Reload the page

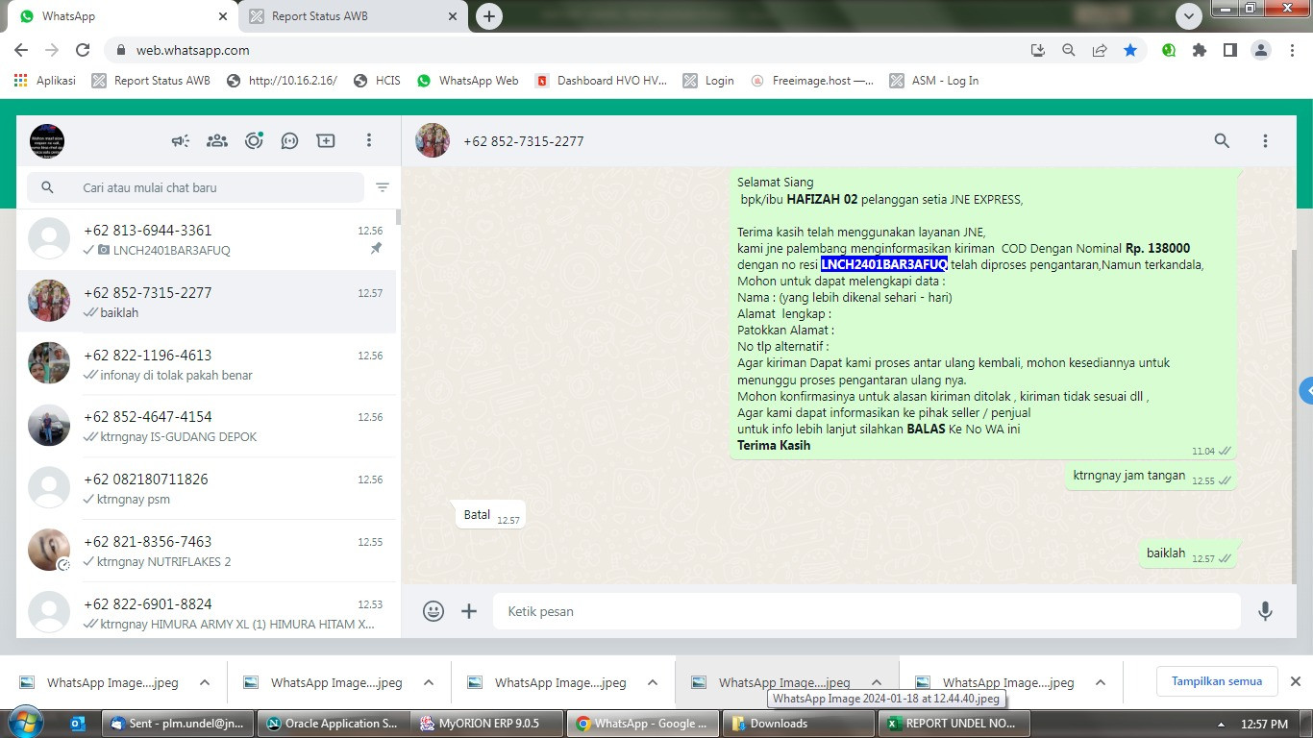[x=83, y=50]
